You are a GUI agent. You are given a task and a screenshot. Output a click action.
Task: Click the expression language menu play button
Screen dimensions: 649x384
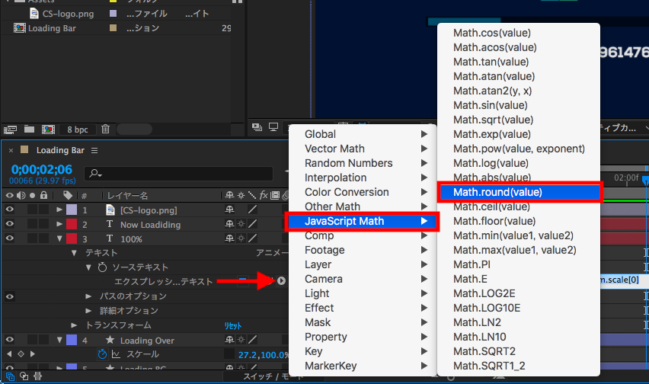[281, 282]
